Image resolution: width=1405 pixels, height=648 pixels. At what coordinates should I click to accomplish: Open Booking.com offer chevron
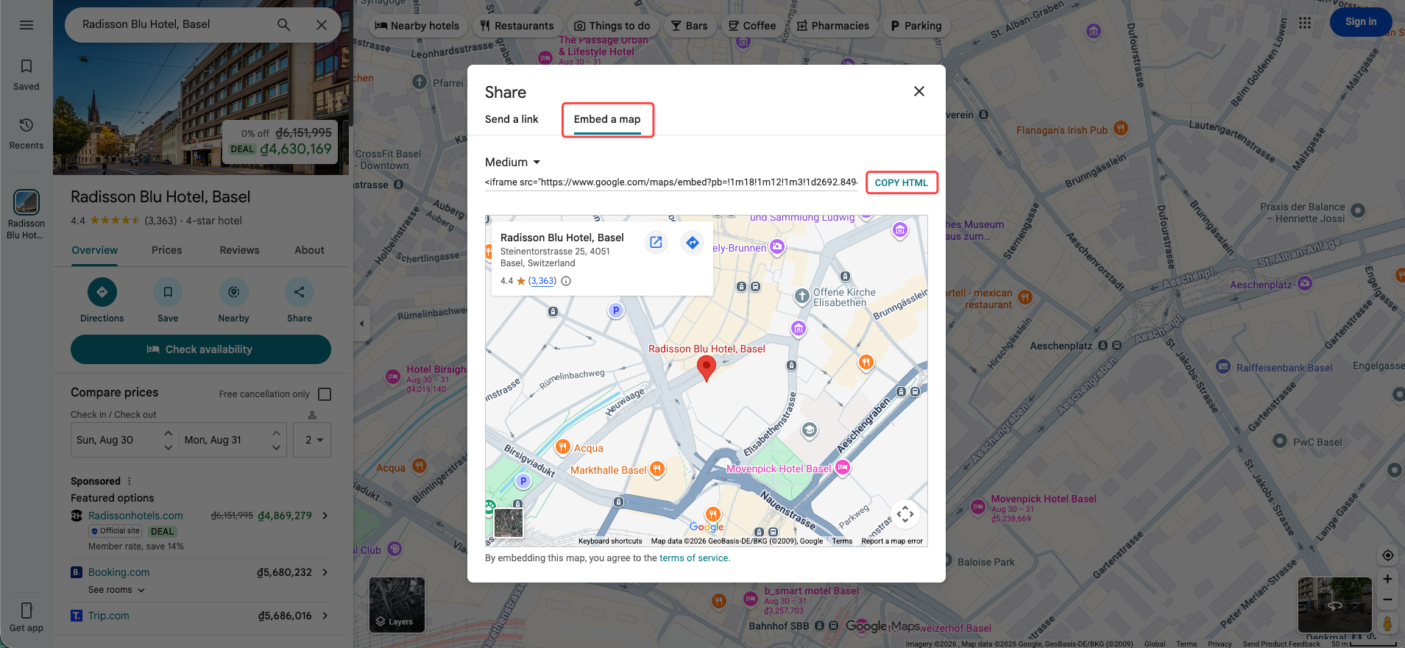pos(325,572)
